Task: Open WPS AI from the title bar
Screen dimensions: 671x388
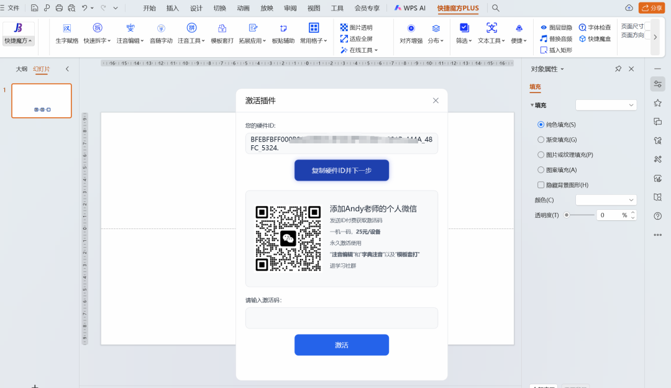Action: coord(410,9)
